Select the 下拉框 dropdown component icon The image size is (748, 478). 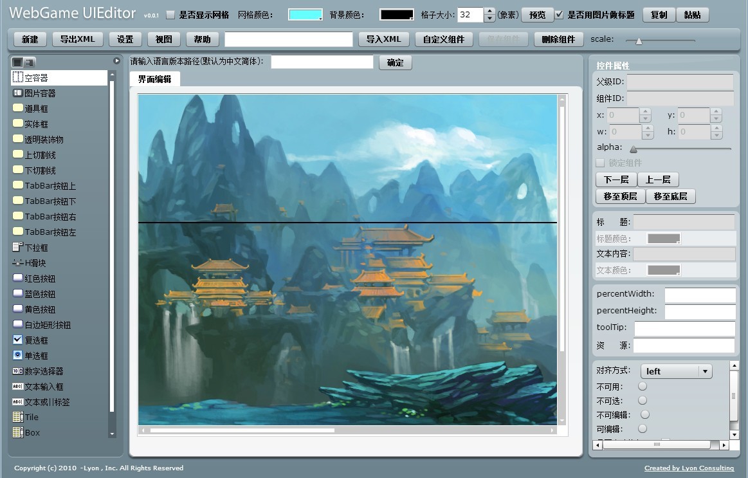(x=17, y=247)
